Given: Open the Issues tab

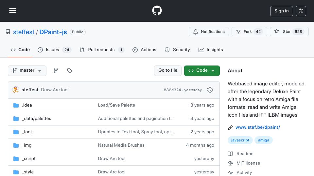Looking at the screenshot, I should pos(54,50).
